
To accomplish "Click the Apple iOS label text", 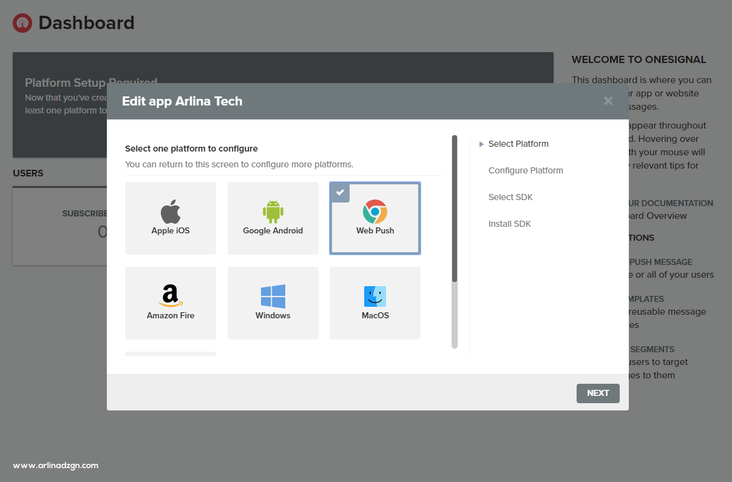I will (x=171, y=231).
